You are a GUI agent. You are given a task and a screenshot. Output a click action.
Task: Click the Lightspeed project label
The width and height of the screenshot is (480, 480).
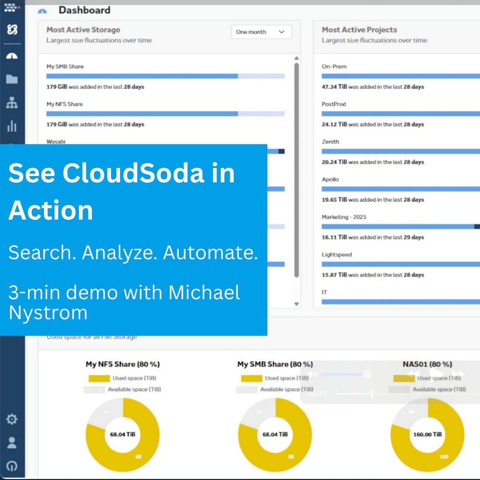click(337, 254)
